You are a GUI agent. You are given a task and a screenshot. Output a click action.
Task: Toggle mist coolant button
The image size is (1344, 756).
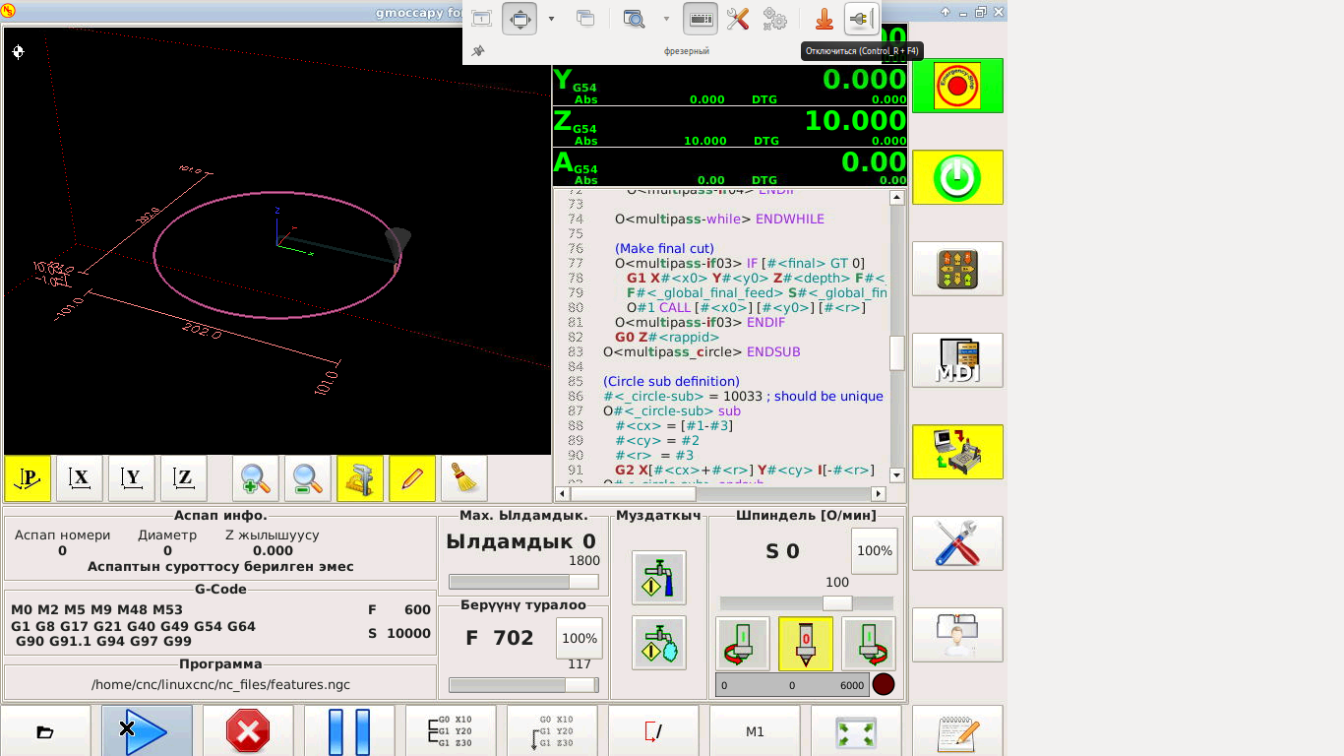point(658,644)
